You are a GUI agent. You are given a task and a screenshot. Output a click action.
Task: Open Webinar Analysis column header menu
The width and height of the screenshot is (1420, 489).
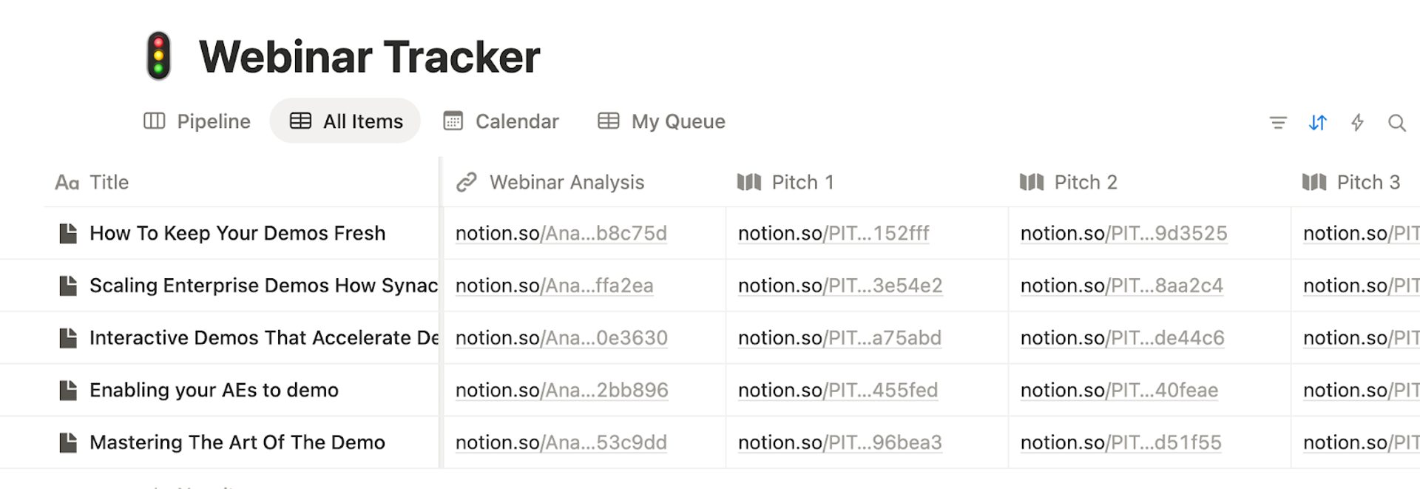click(567, 182)
